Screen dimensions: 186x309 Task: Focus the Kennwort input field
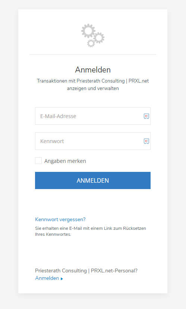(x=93, y=141)
